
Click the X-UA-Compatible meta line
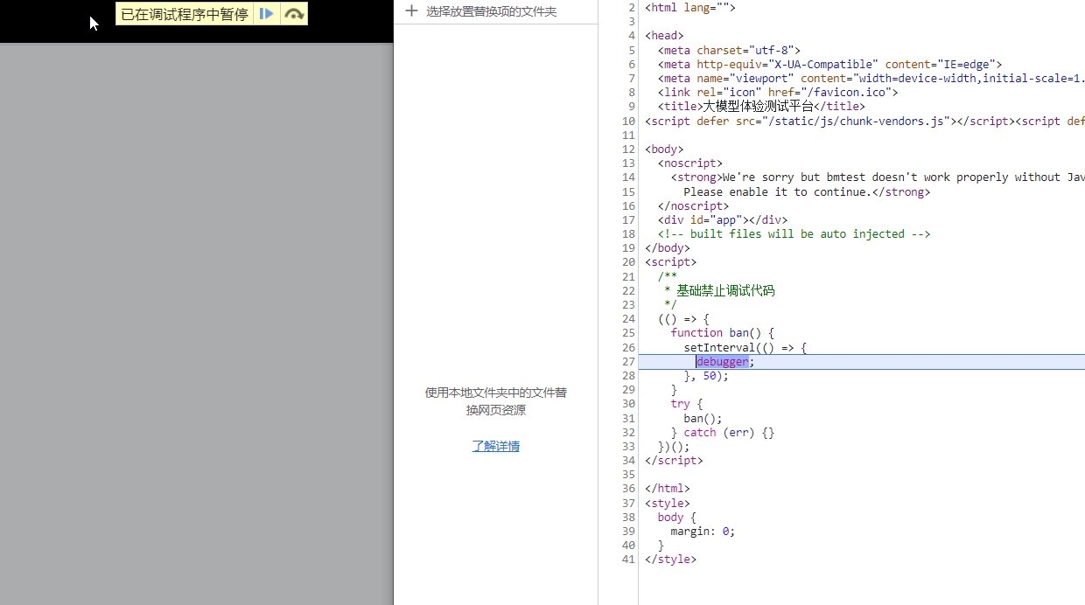point(830,65)
